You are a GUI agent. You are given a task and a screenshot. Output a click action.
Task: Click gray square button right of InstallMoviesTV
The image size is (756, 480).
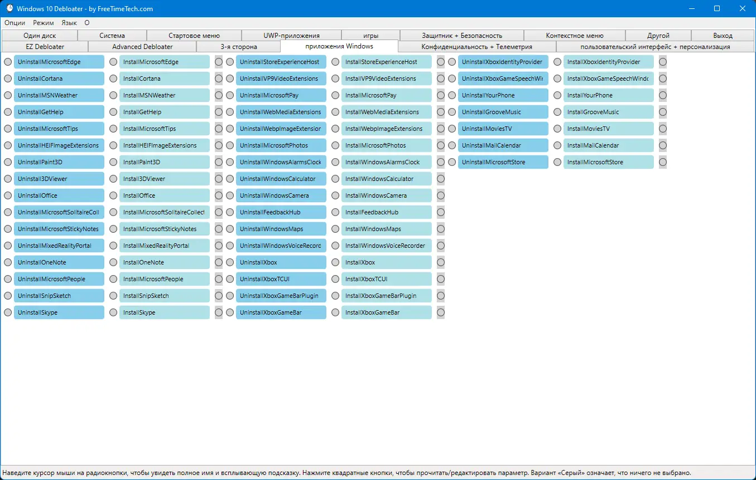[663, 129]
